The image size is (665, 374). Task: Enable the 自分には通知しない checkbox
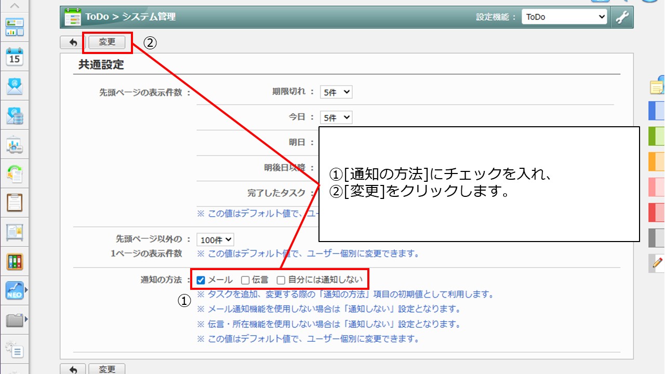(281, 280)
